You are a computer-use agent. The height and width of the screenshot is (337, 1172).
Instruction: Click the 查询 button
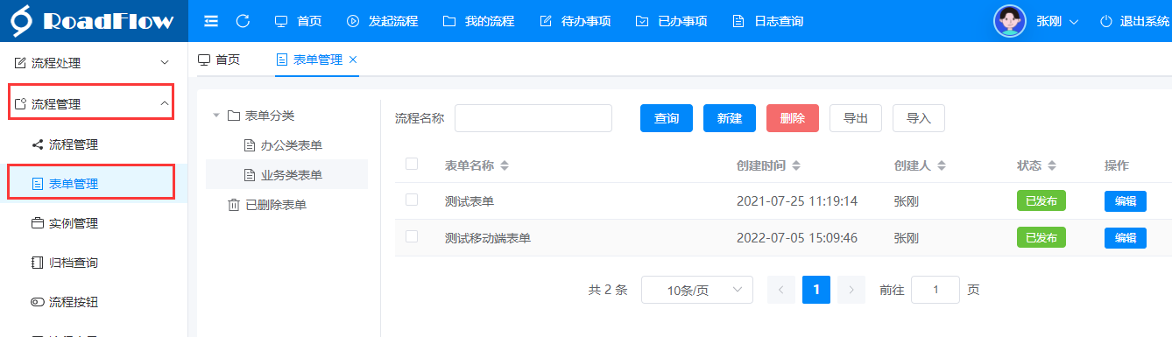coord(667,118)
